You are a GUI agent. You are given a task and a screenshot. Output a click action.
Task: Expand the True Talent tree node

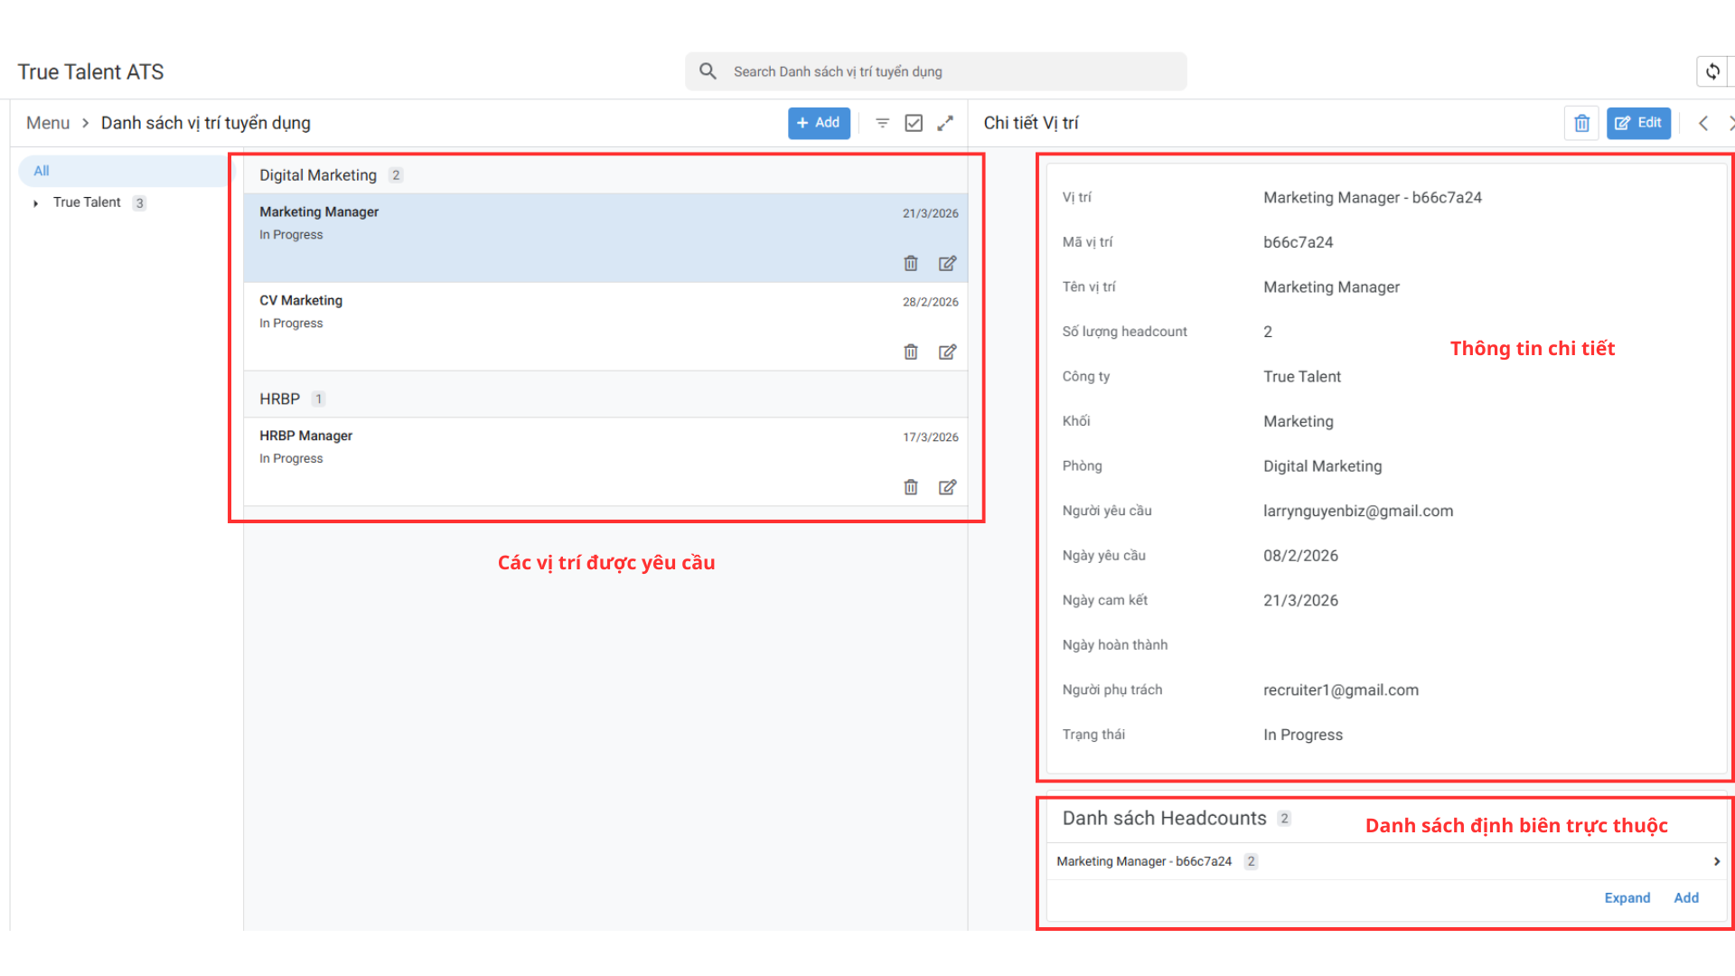35,203
